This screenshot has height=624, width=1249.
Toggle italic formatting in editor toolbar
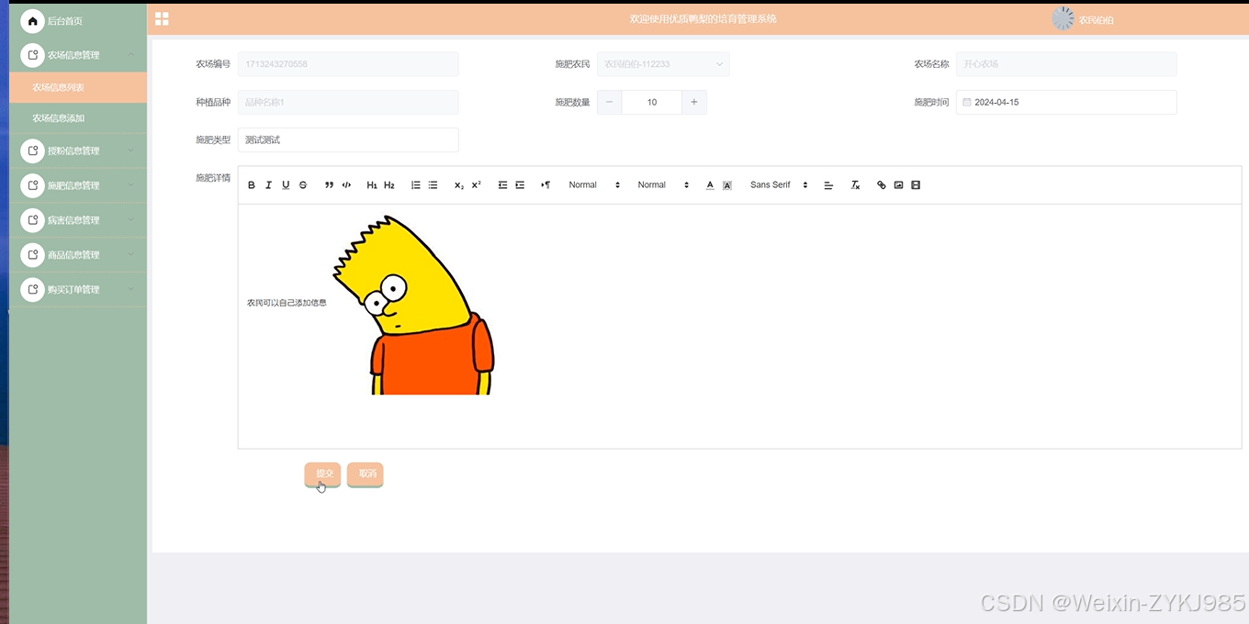click(268, 185)
